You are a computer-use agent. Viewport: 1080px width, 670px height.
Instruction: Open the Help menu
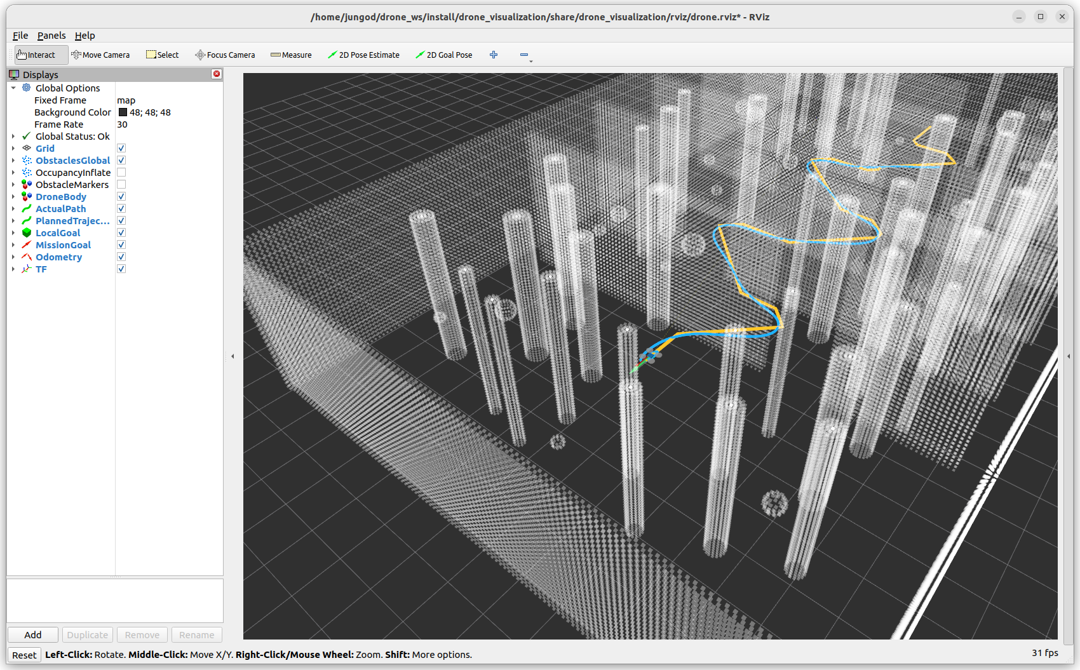click(x=84, y=36)
